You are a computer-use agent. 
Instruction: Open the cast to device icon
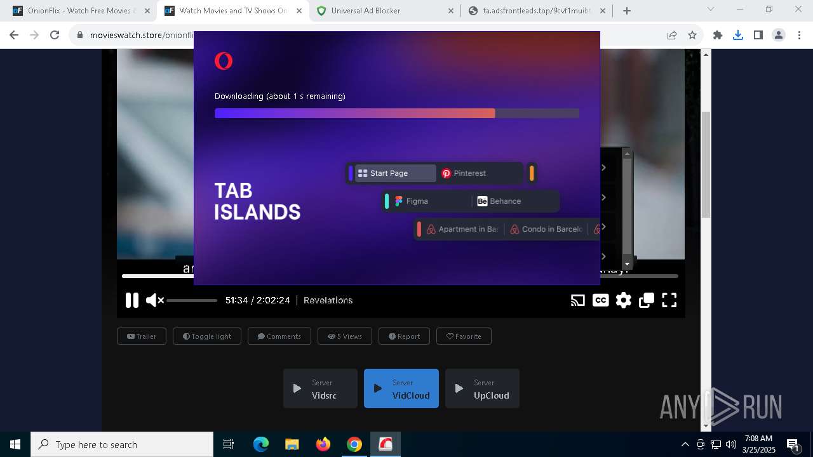(x=577, y=300)
